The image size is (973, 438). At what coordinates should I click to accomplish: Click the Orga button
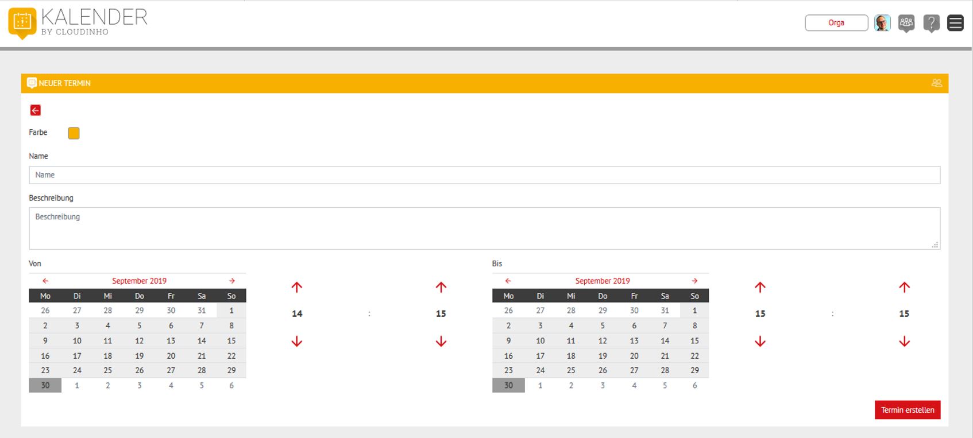[x=836, y=23]
